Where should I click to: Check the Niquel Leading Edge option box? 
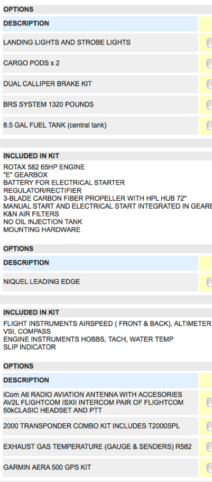209,282
